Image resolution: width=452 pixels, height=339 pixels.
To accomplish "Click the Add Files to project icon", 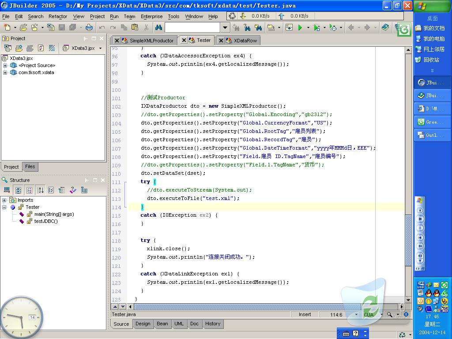I will (x=19, y=48).
